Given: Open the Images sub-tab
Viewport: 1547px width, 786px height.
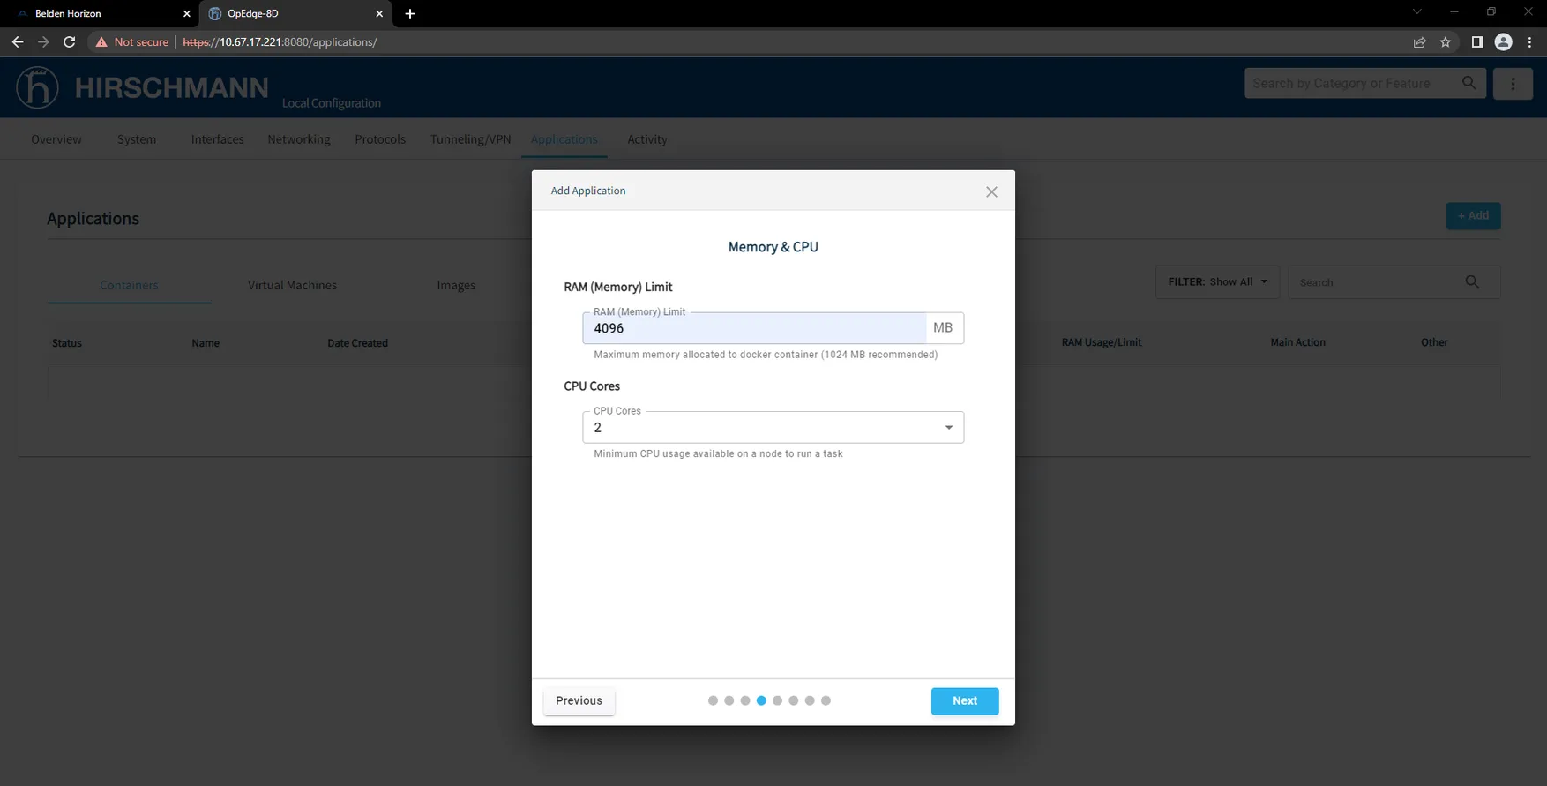Looking at the screenshot, I should tap(456, 285).
